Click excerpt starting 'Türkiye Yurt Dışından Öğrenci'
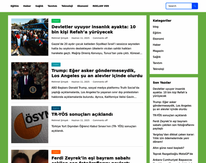206x163 pixels. click(94, 129)
